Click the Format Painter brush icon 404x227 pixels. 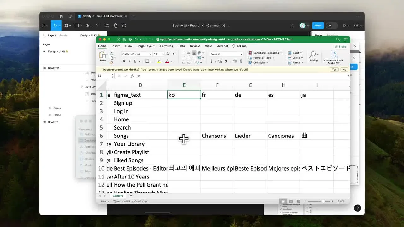pyautogui.click(x=111, y=62)
